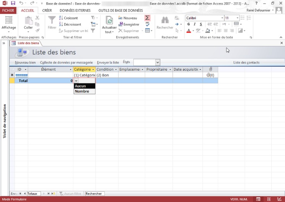Viewport: 285px width, 202px height.
Task: Refresh data with Actualiser tout
Action: (109, 25)
